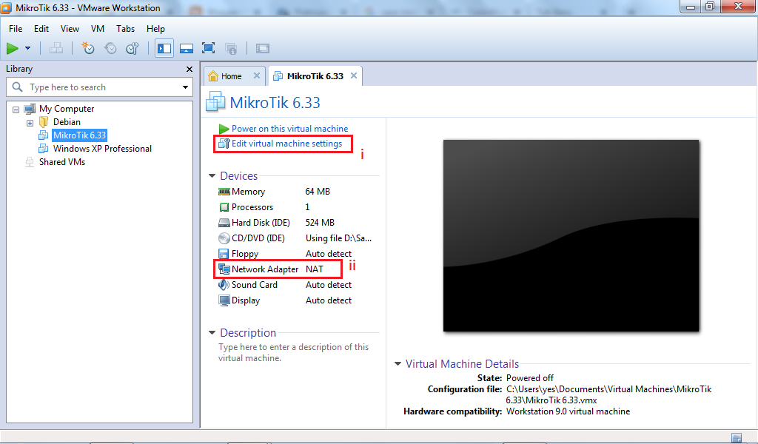Click Power on this virtual machine
The height and width of the screenshot is (444, 758).
289,128
